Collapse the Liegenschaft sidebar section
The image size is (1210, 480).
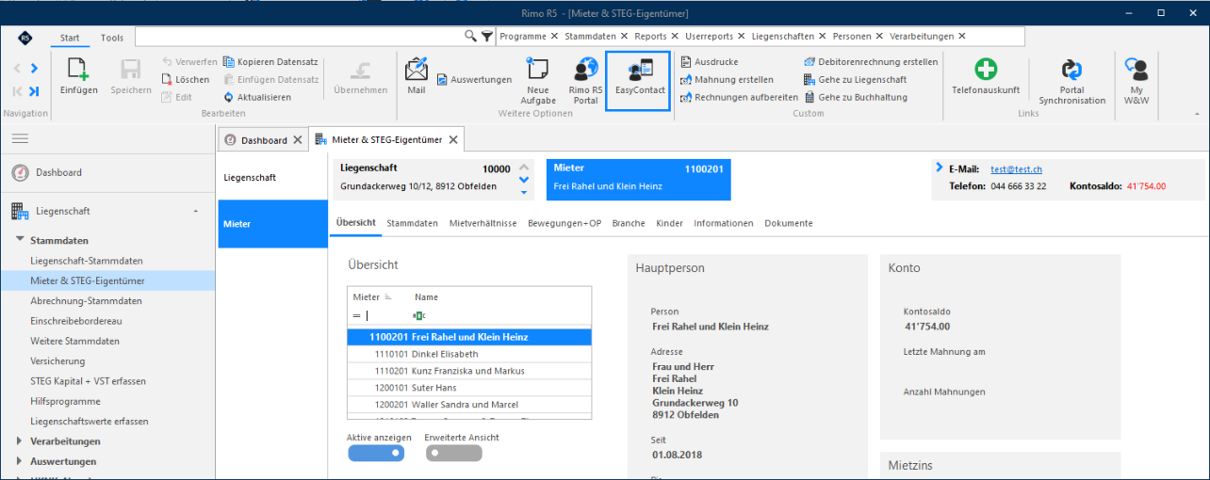coord(195,211)
